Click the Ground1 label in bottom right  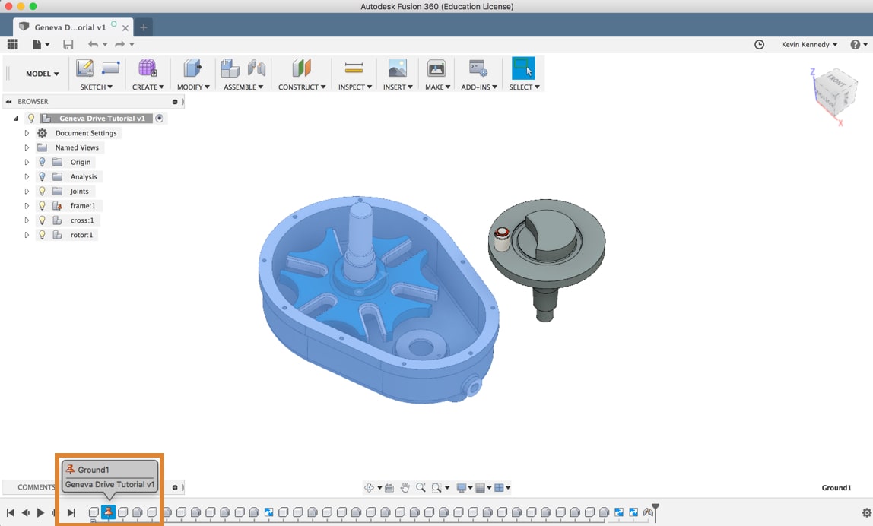pos(836,487)
